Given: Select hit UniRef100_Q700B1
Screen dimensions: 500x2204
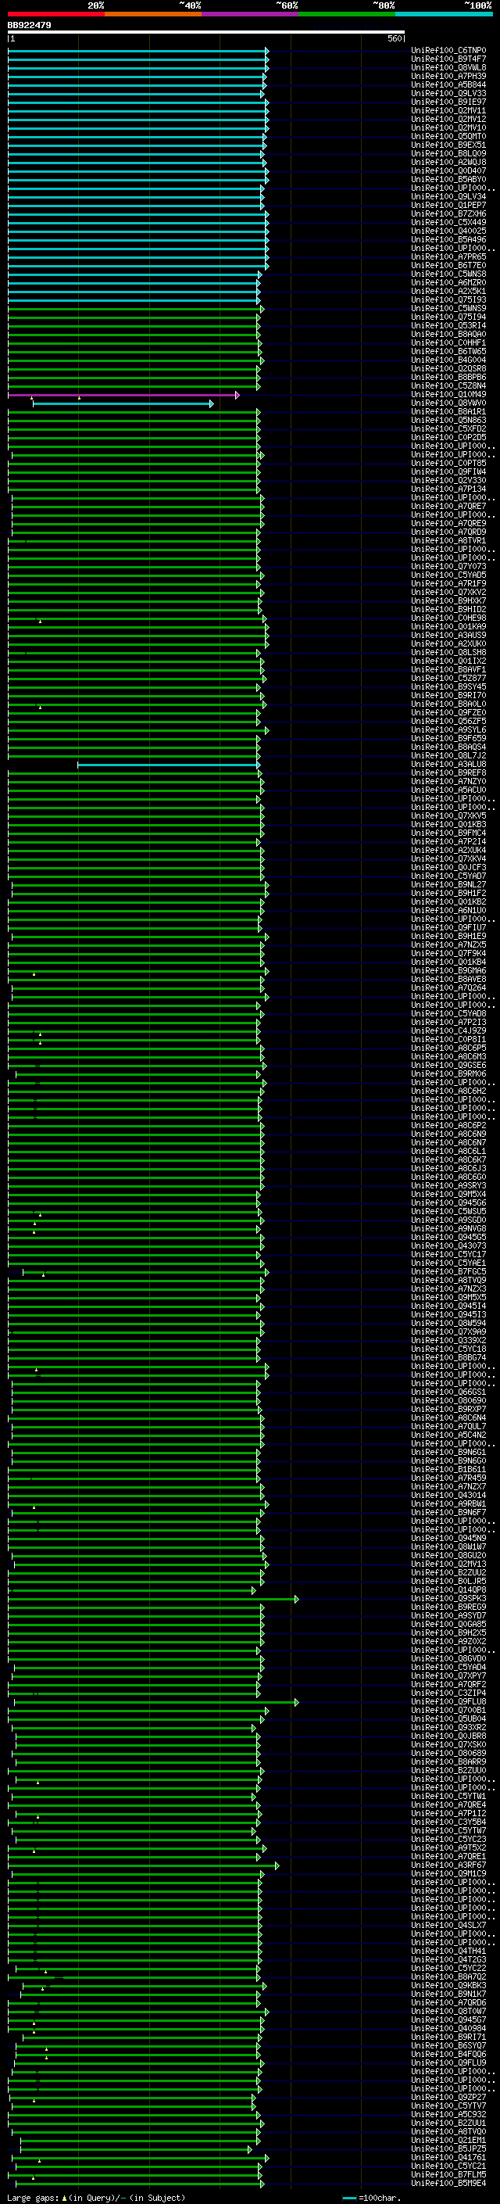Looking at the screenshot, I should (448, 1709).
